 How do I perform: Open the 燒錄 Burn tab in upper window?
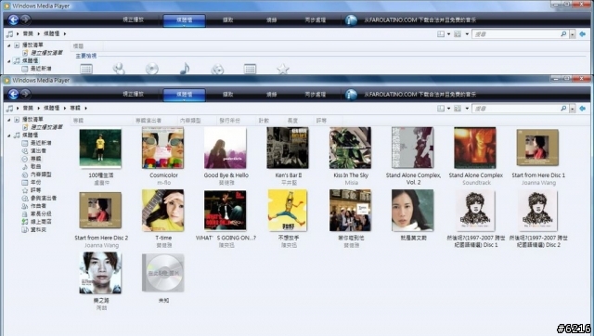tap(271, 20)
